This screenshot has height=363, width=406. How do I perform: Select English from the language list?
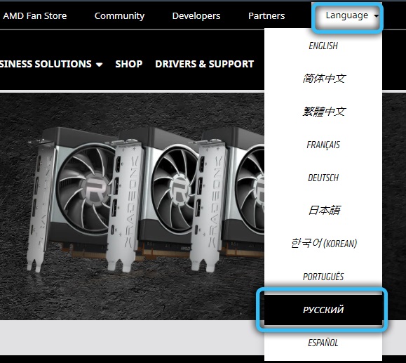pos(323,46)
